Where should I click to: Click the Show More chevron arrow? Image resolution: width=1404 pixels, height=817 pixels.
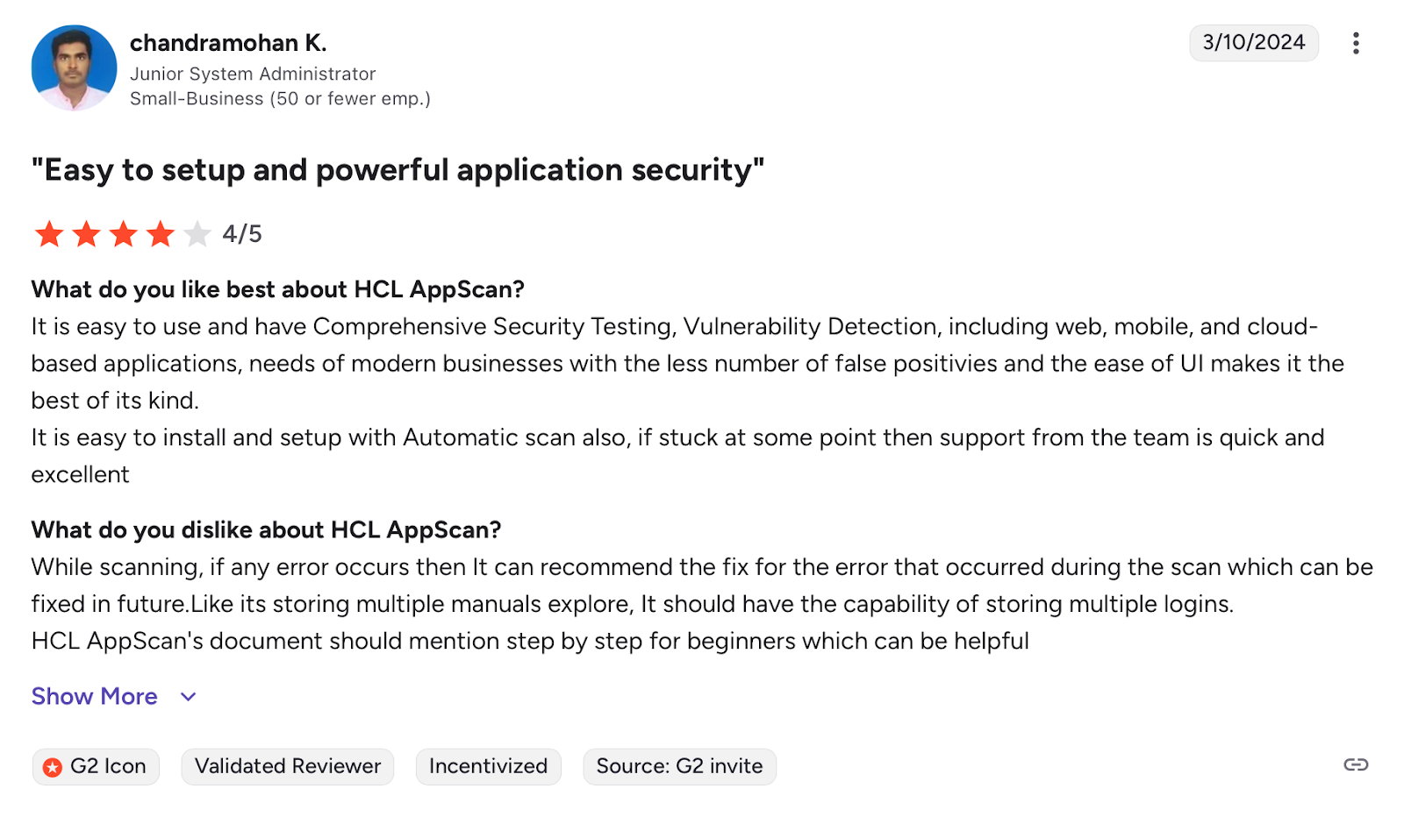(187, 697)
